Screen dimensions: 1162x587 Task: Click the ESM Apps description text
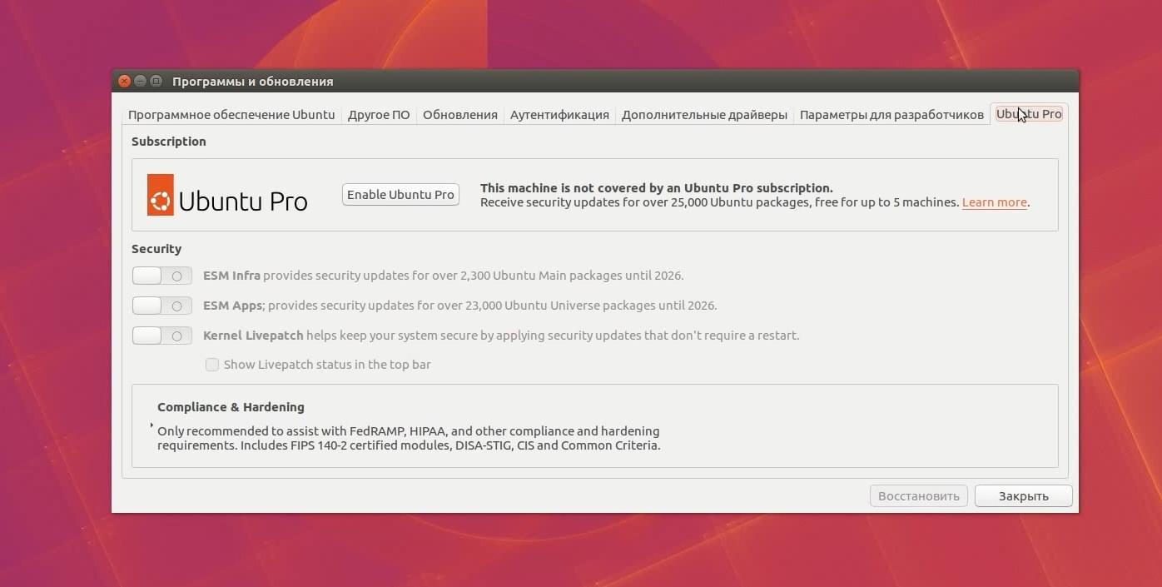click(460, 306)
